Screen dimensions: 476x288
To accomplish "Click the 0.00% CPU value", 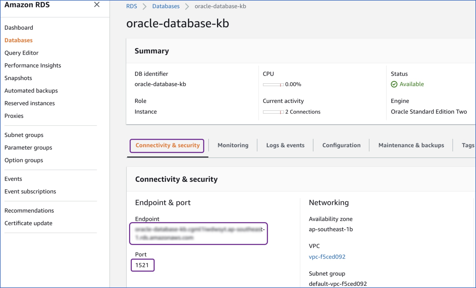I will coord(293,84).
